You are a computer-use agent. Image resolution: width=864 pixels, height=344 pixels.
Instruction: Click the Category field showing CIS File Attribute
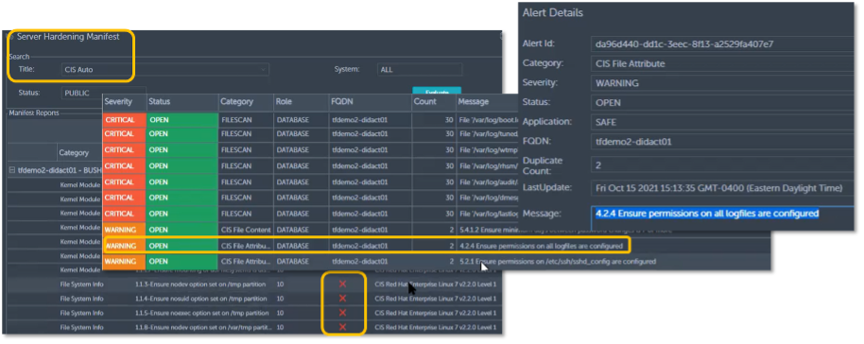click(722, 63)
